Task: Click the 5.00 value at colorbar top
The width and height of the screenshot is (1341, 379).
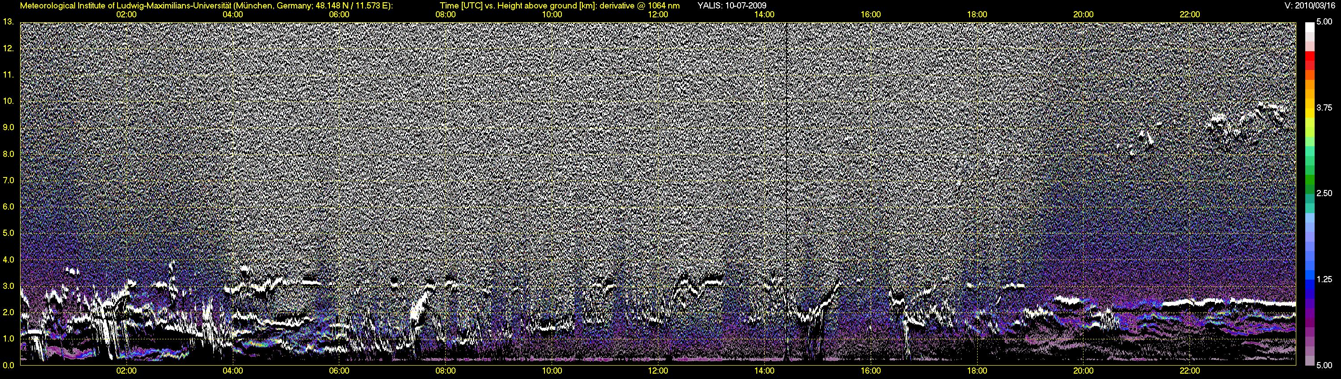Action: pos(1324,22)
